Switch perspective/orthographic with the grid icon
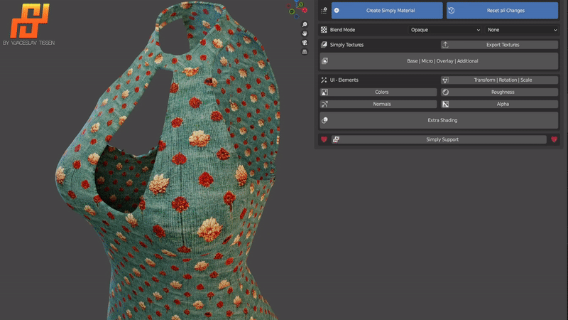The height and width of the screenshot is (320, 568). pyautogui.click(x=304, y=52)
